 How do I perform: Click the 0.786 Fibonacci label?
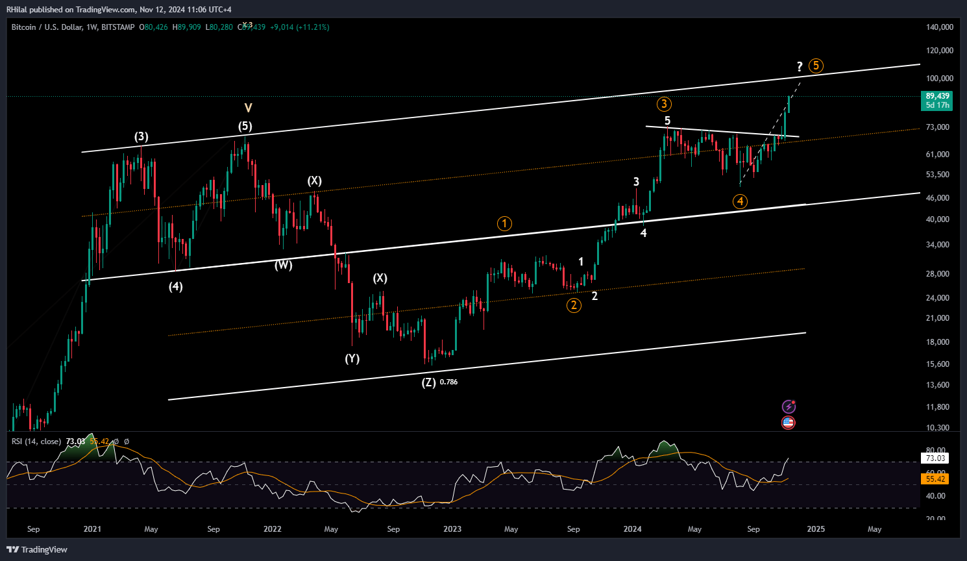pyautogui.click(x=448, y=382)
